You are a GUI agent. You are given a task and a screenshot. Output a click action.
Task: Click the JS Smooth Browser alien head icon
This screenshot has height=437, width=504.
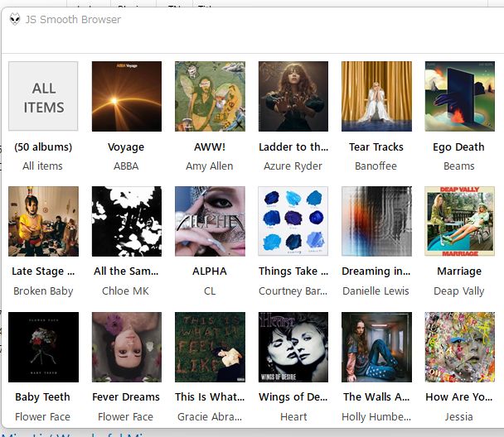click(15, 19)
